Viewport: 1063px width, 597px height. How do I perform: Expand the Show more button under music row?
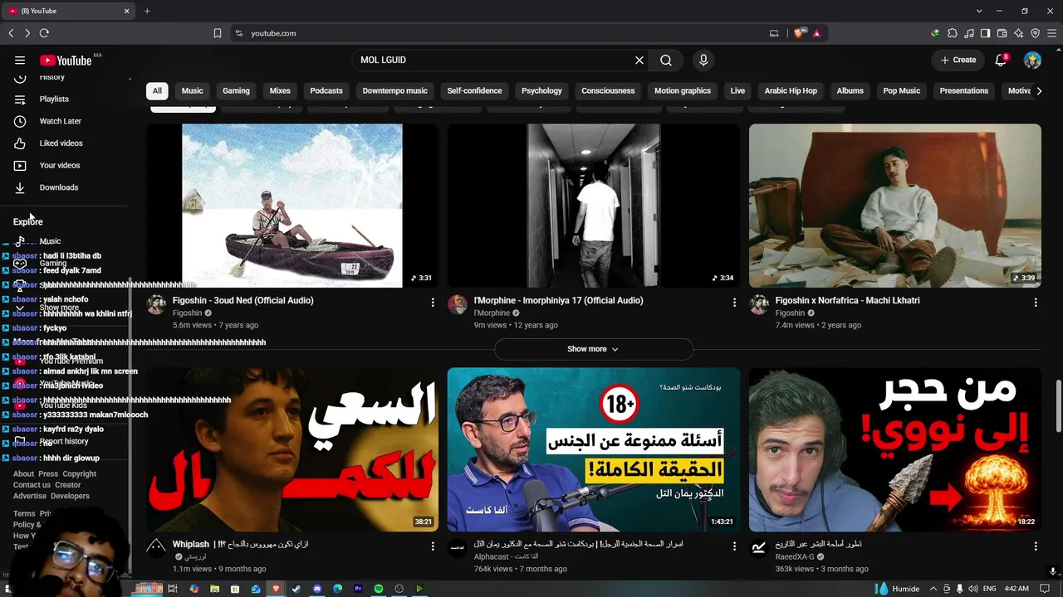[x=593, y=349]
